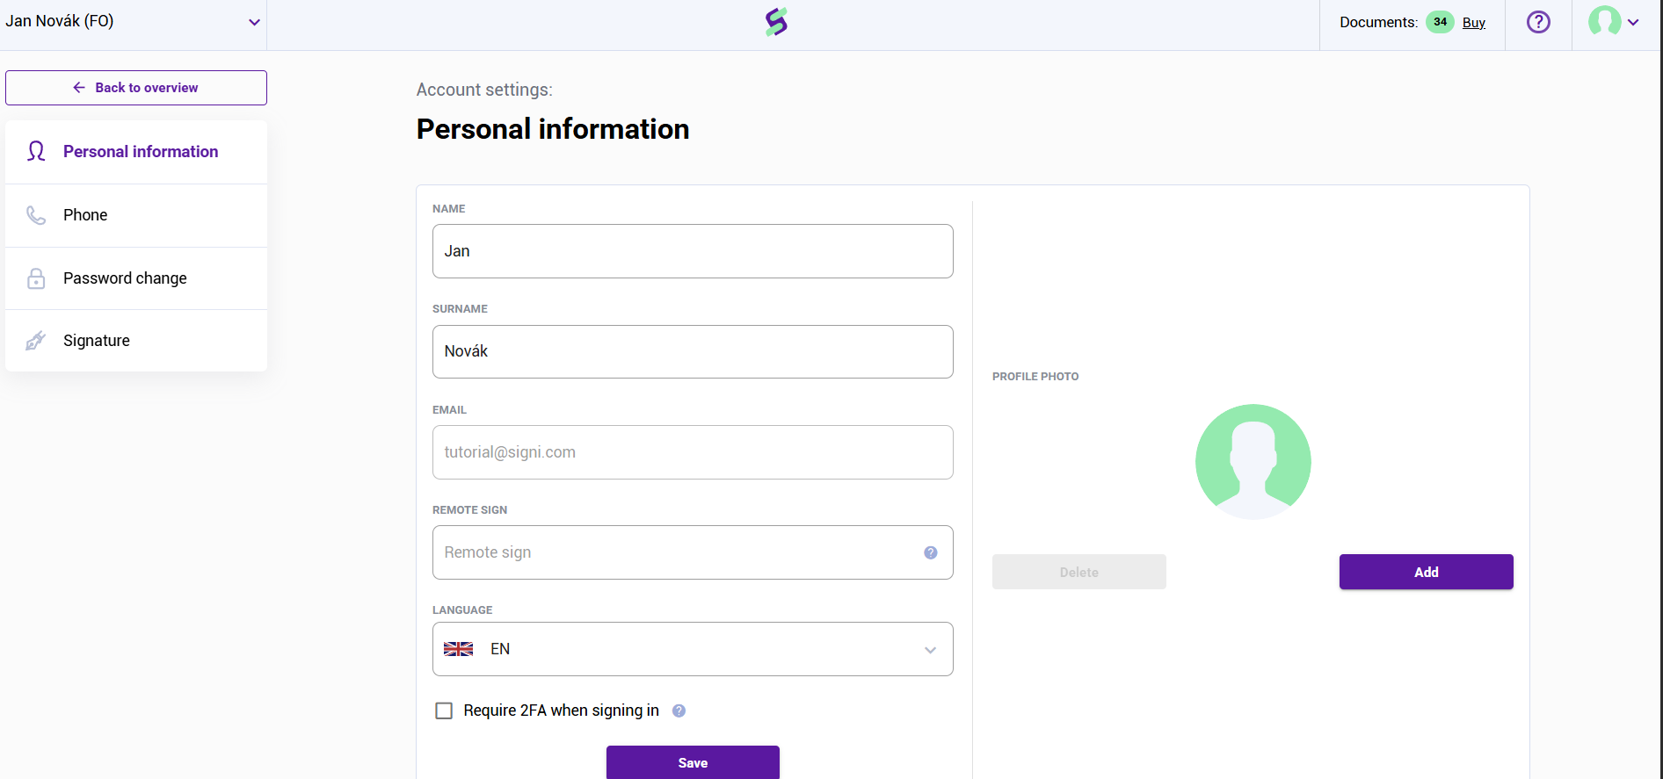Open the help question mark icon in the header
This screenshot has width=1663, height=779.
(x=1538, y=22)
